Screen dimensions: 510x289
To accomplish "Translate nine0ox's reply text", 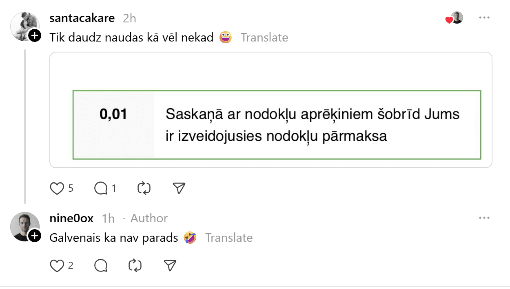I will [229, 238].
